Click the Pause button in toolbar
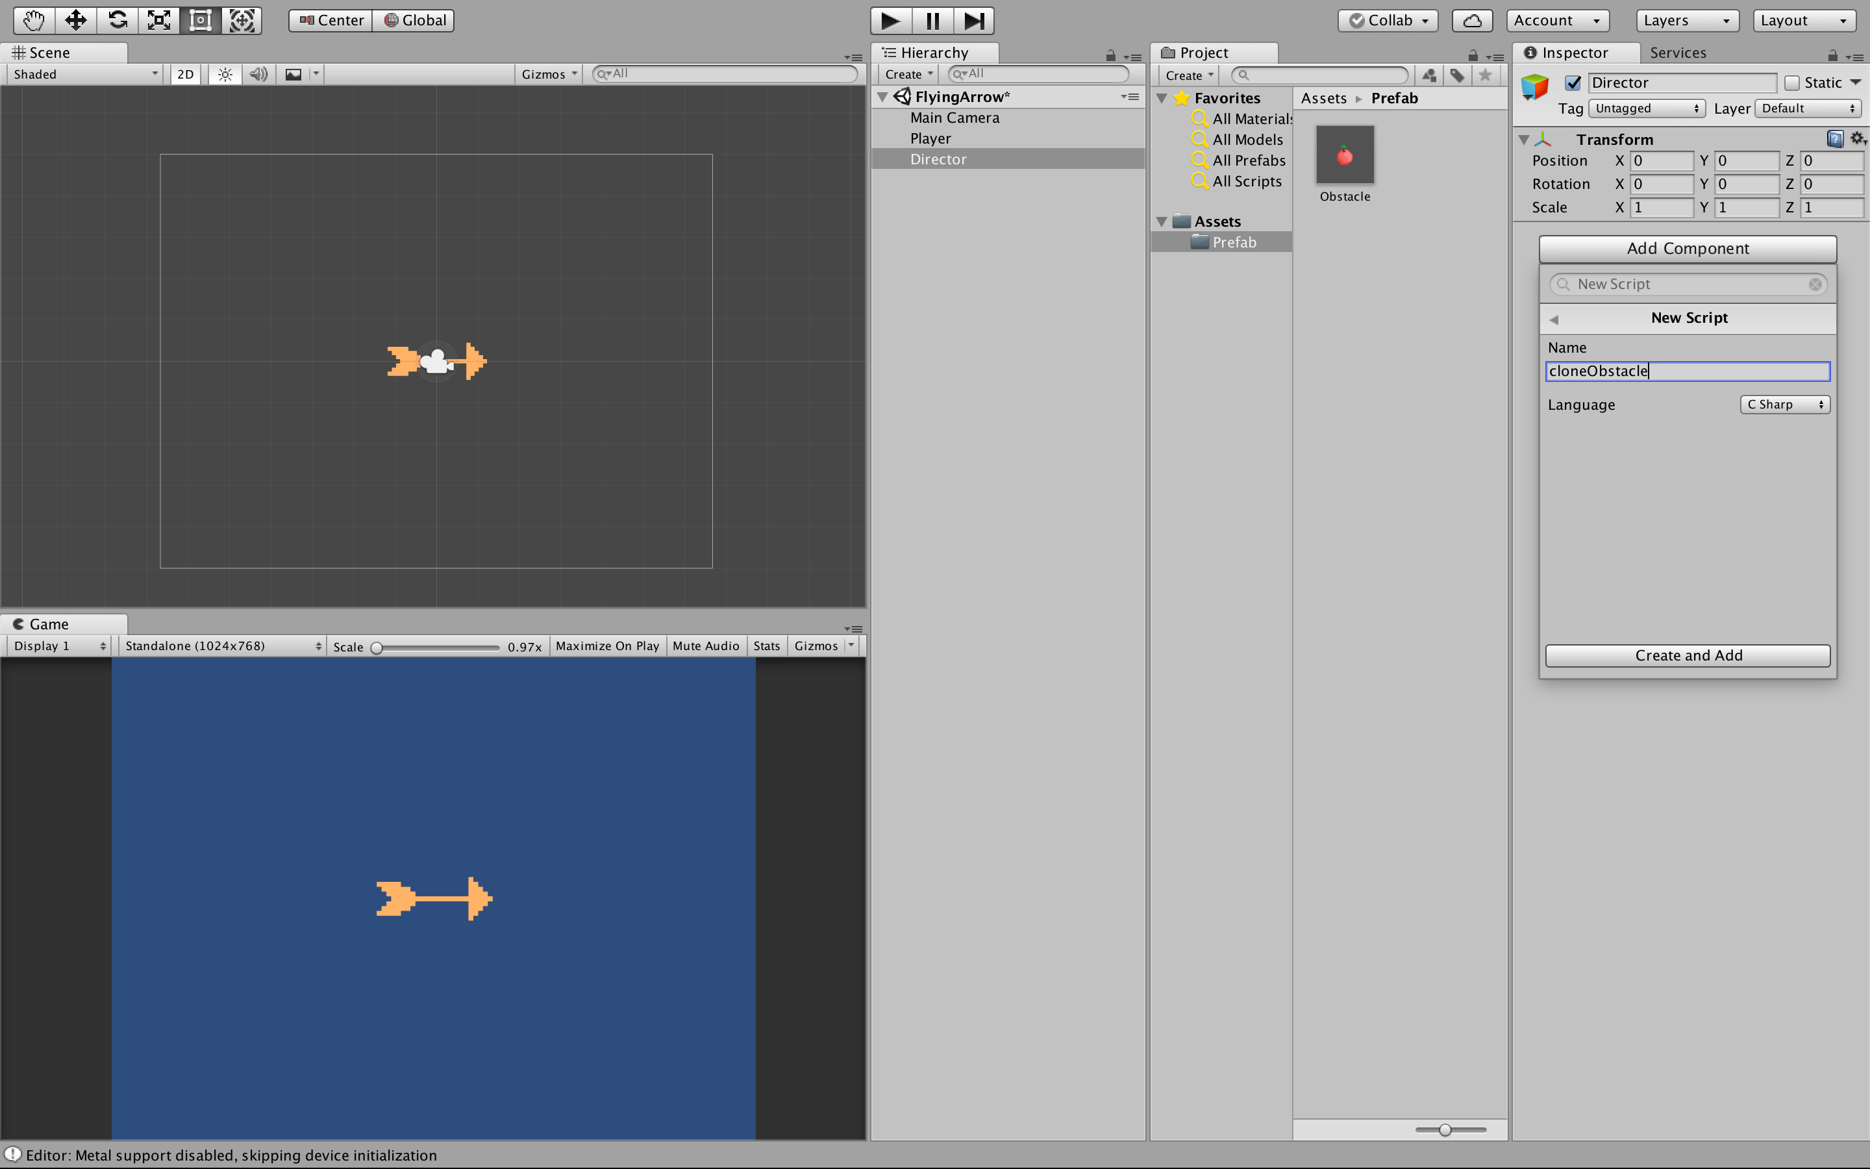The height and width of the screenshot is (1169, 1870). tap(932, 19)
